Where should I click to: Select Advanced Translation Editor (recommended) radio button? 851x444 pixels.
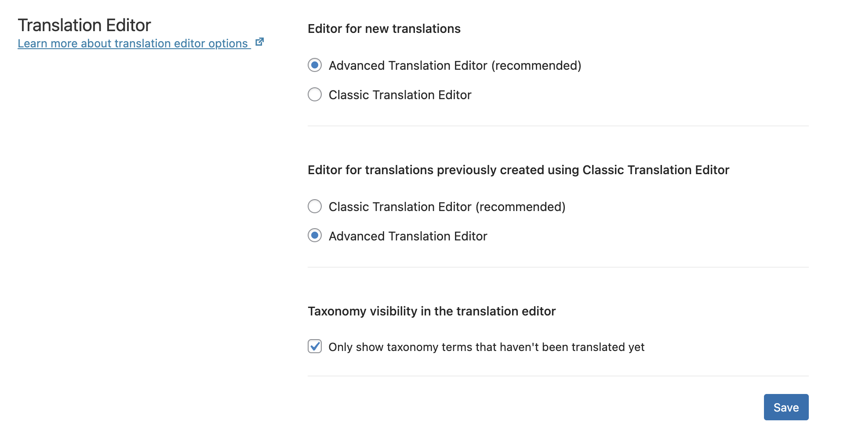coord(315,65)
